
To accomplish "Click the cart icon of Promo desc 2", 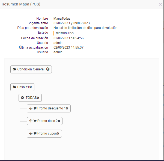I will (x=35, y=121).
